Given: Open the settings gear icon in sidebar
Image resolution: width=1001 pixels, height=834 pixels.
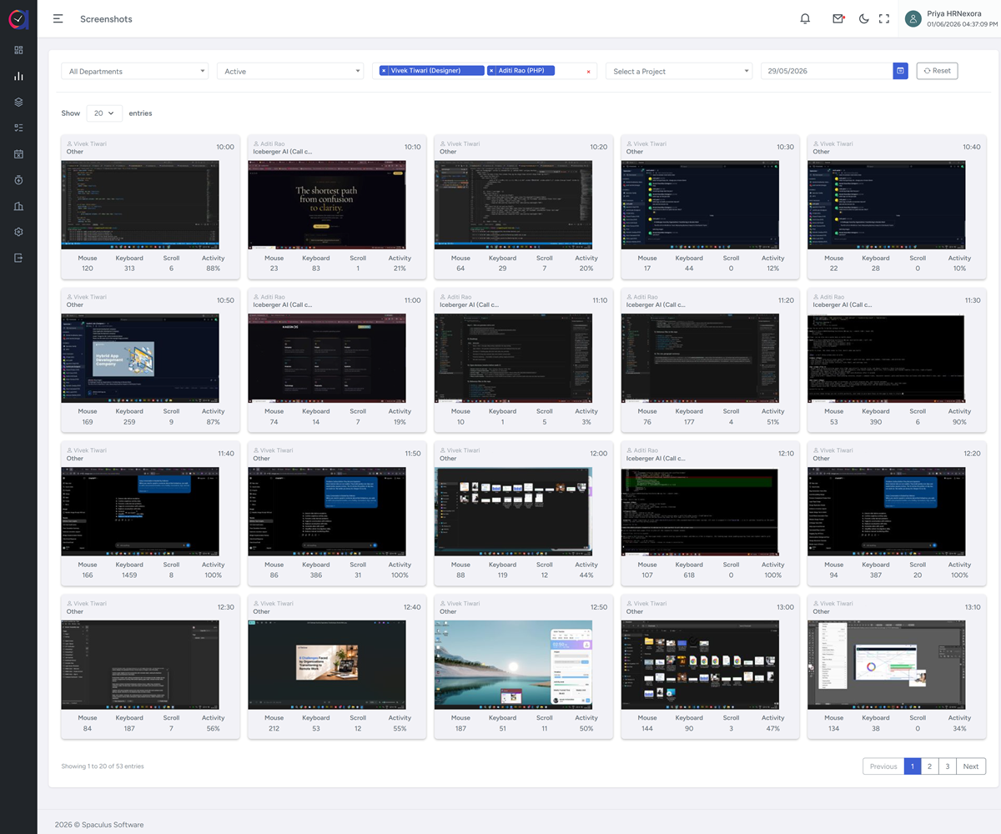Looking at the screenshot, I should click(18, 232).
